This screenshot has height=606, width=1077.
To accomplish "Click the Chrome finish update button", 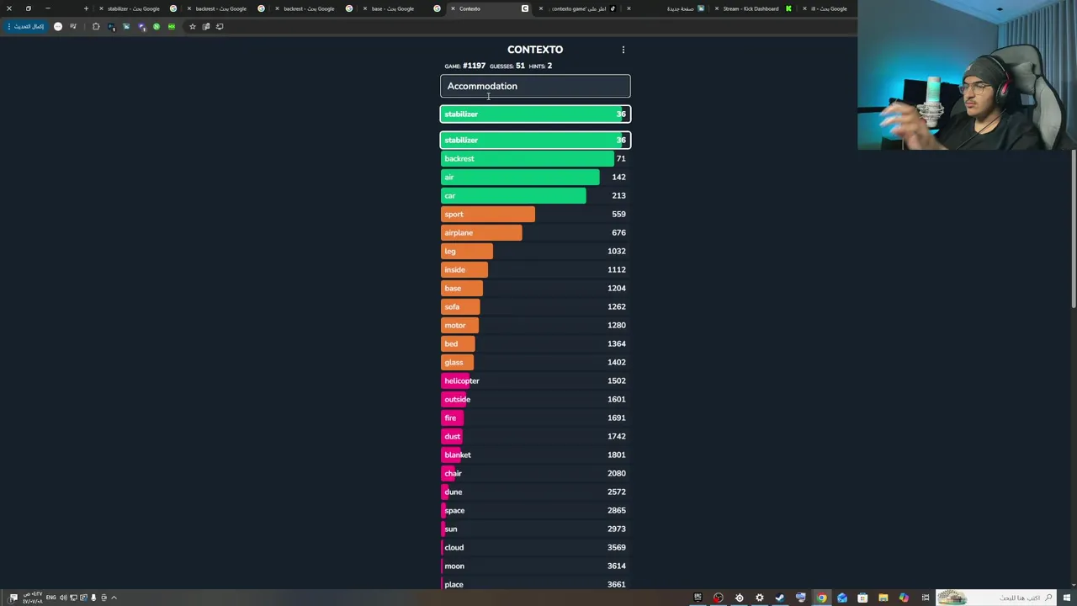I will coord(25,26).
